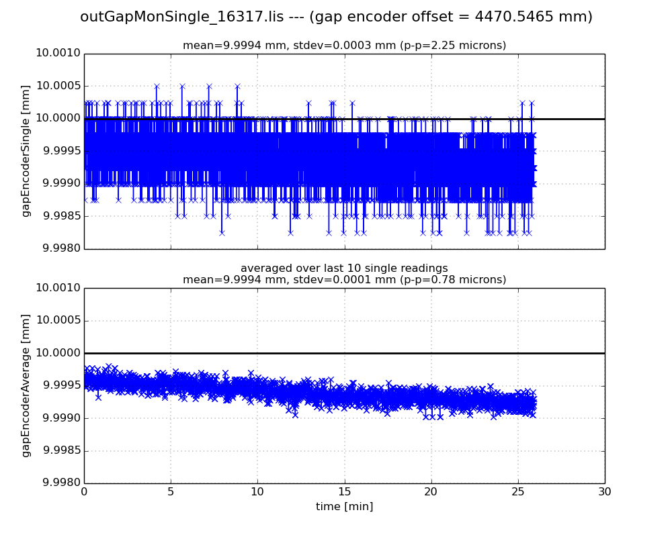672x537 pixels.
Task: Click the x-axis tick label 10
Action: 257,492
